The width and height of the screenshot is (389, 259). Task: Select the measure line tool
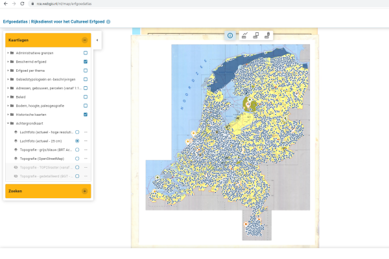coord(244,36)
